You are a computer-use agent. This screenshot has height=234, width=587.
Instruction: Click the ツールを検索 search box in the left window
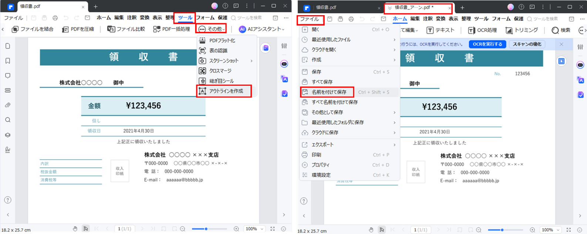(x=246, y=17)
